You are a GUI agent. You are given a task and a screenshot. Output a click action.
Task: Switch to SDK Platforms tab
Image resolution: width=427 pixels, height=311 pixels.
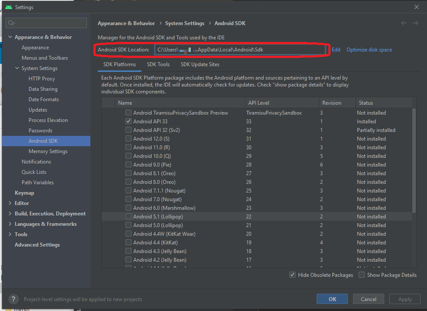(119, 64)
